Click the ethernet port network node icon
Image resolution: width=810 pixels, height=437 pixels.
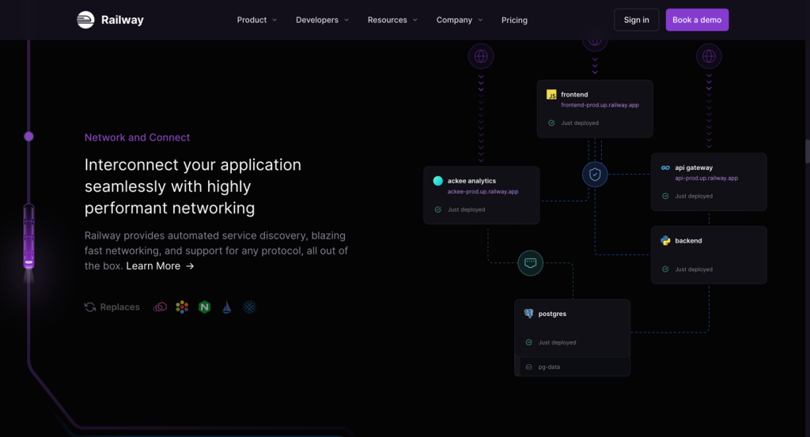(x=531, y=263)
